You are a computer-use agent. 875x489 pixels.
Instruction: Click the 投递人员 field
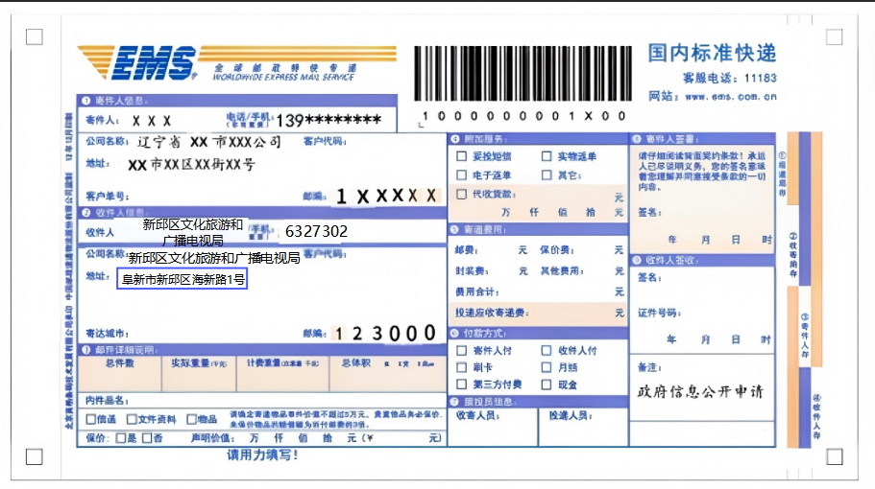[x=584, y=428]
